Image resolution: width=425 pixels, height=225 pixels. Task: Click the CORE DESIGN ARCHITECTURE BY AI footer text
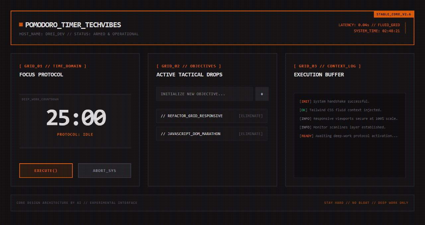[77, 203]
